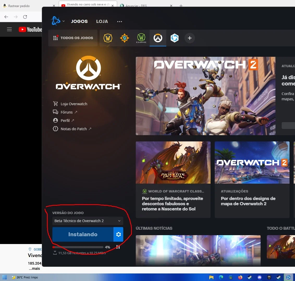Screen dimensions: 295x281
Task: Switch to Vivendo no carro YouTube tab
Action: tap(88, 4)
